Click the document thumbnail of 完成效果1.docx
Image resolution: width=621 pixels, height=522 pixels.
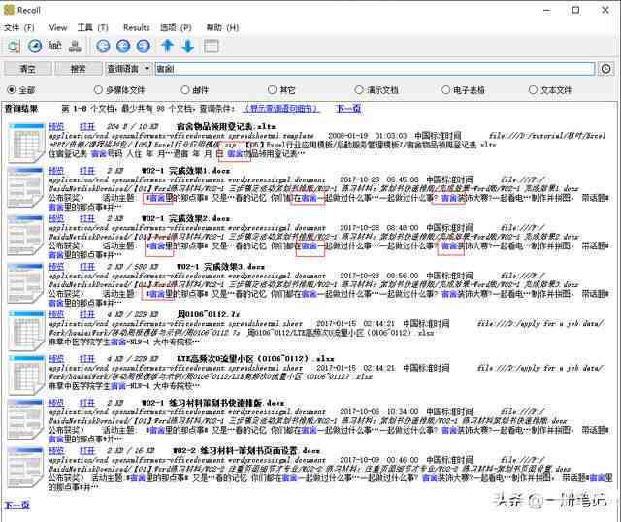coord(26,187)
